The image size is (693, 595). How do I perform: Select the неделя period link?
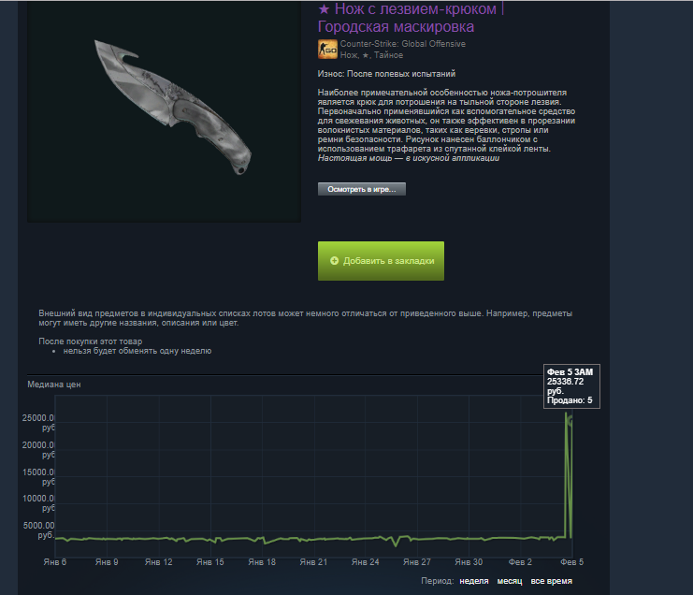click(x=474, y=581)
